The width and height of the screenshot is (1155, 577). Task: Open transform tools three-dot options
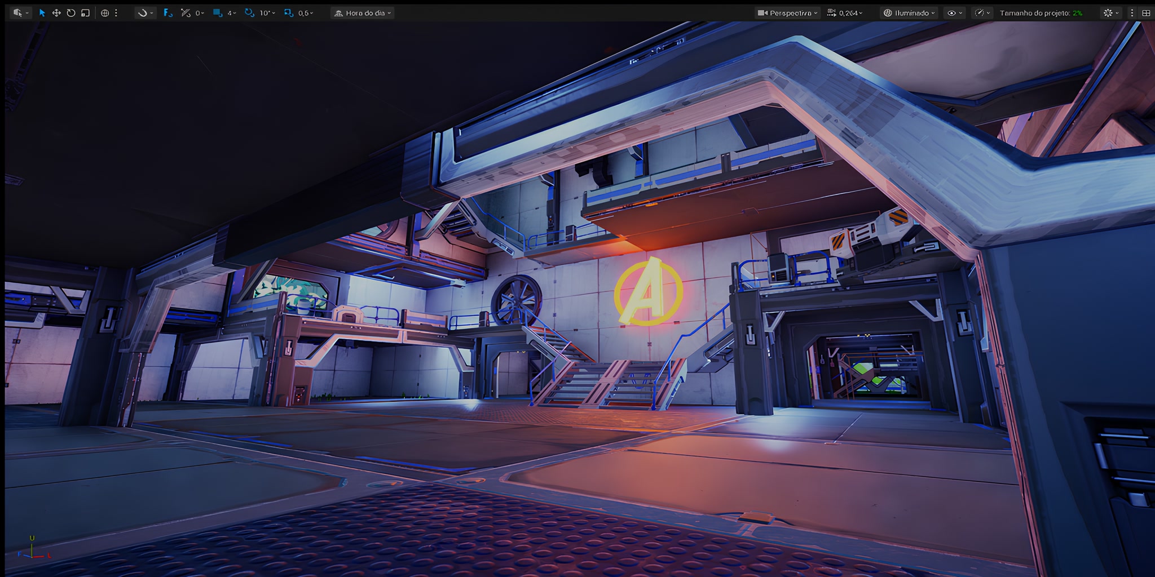116,13
